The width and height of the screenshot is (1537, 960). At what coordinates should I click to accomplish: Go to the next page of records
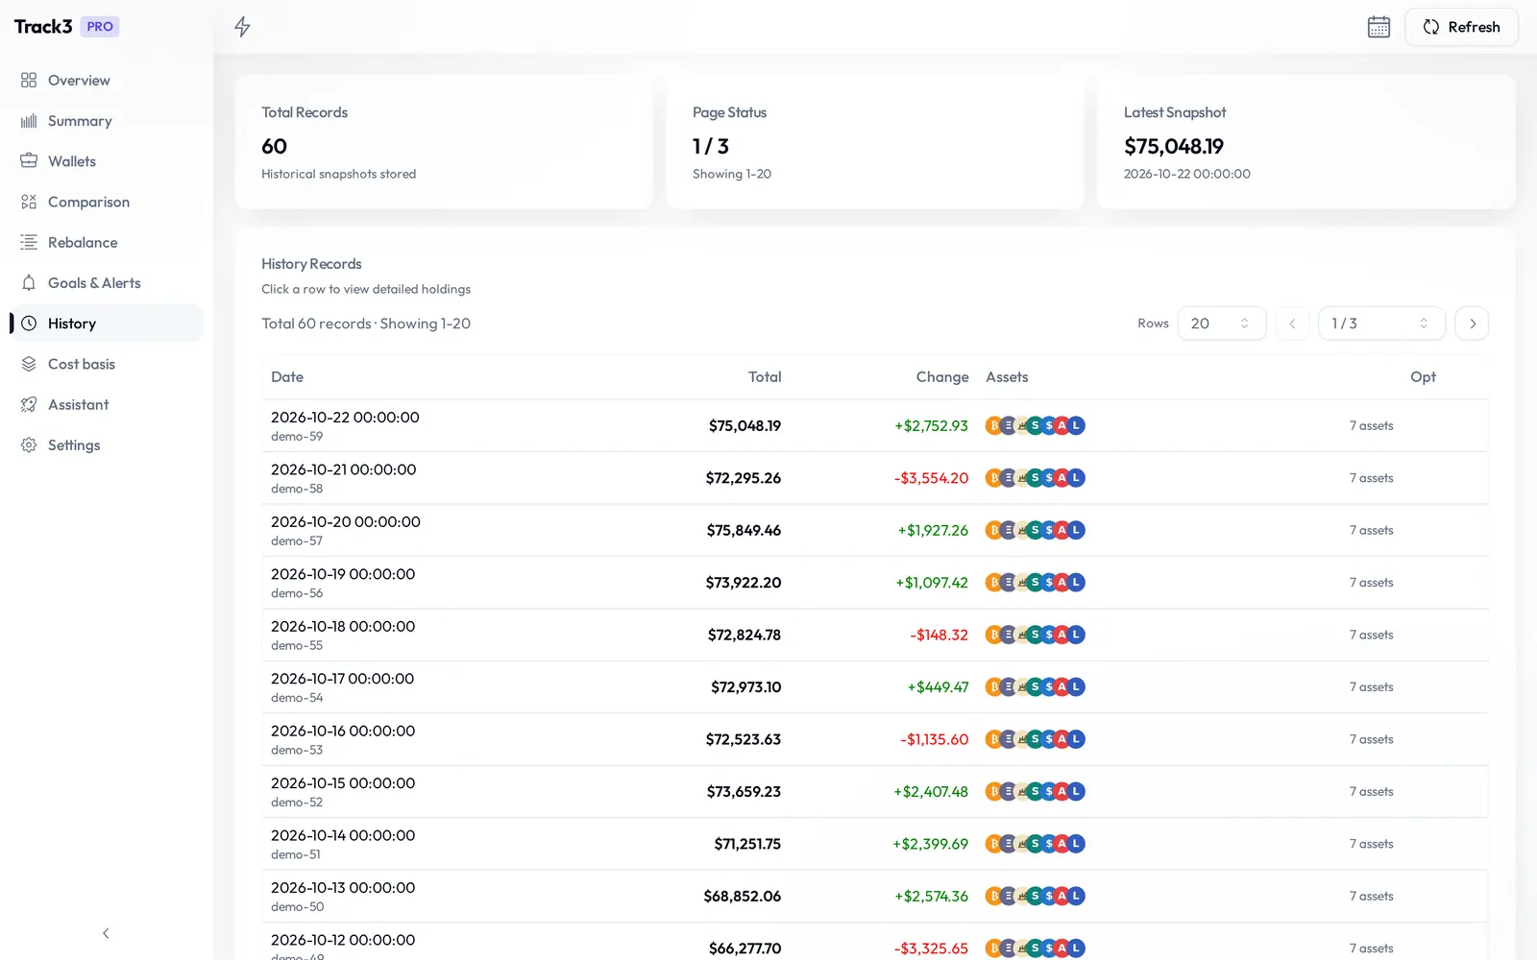pyautogui.click(x=1472, y=324)
